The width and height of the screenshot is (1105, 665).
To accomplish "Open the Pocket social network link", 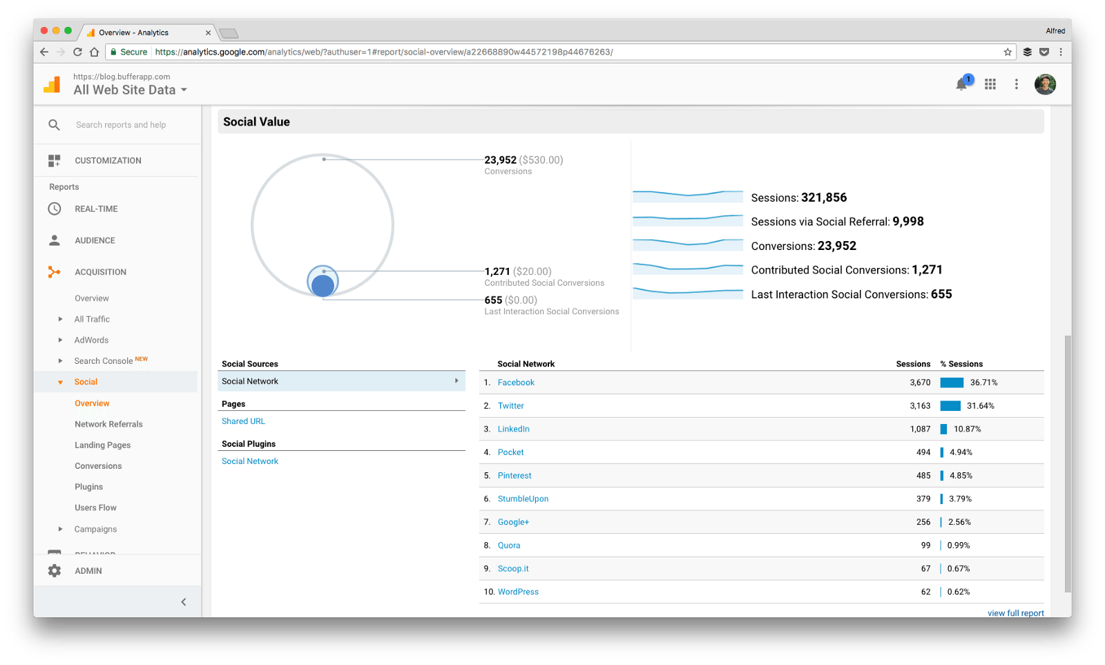I will 510,452.
